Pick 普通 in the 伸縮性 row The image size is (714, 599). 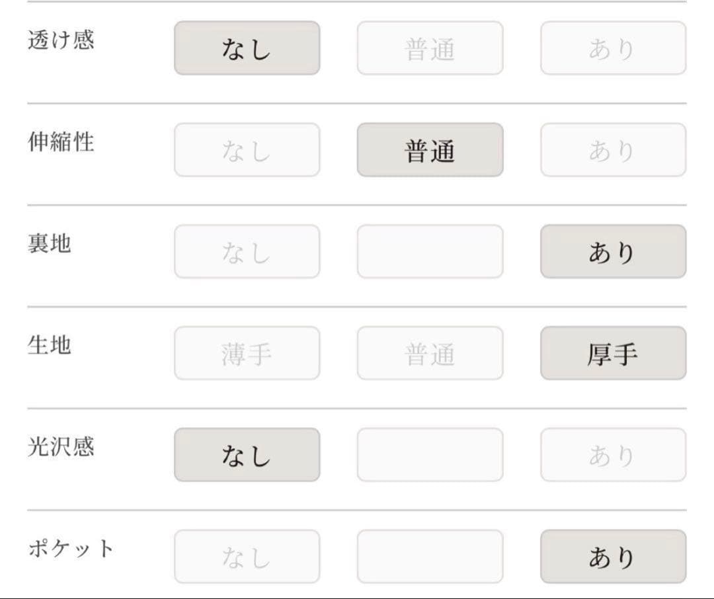(x=430, y=150)
